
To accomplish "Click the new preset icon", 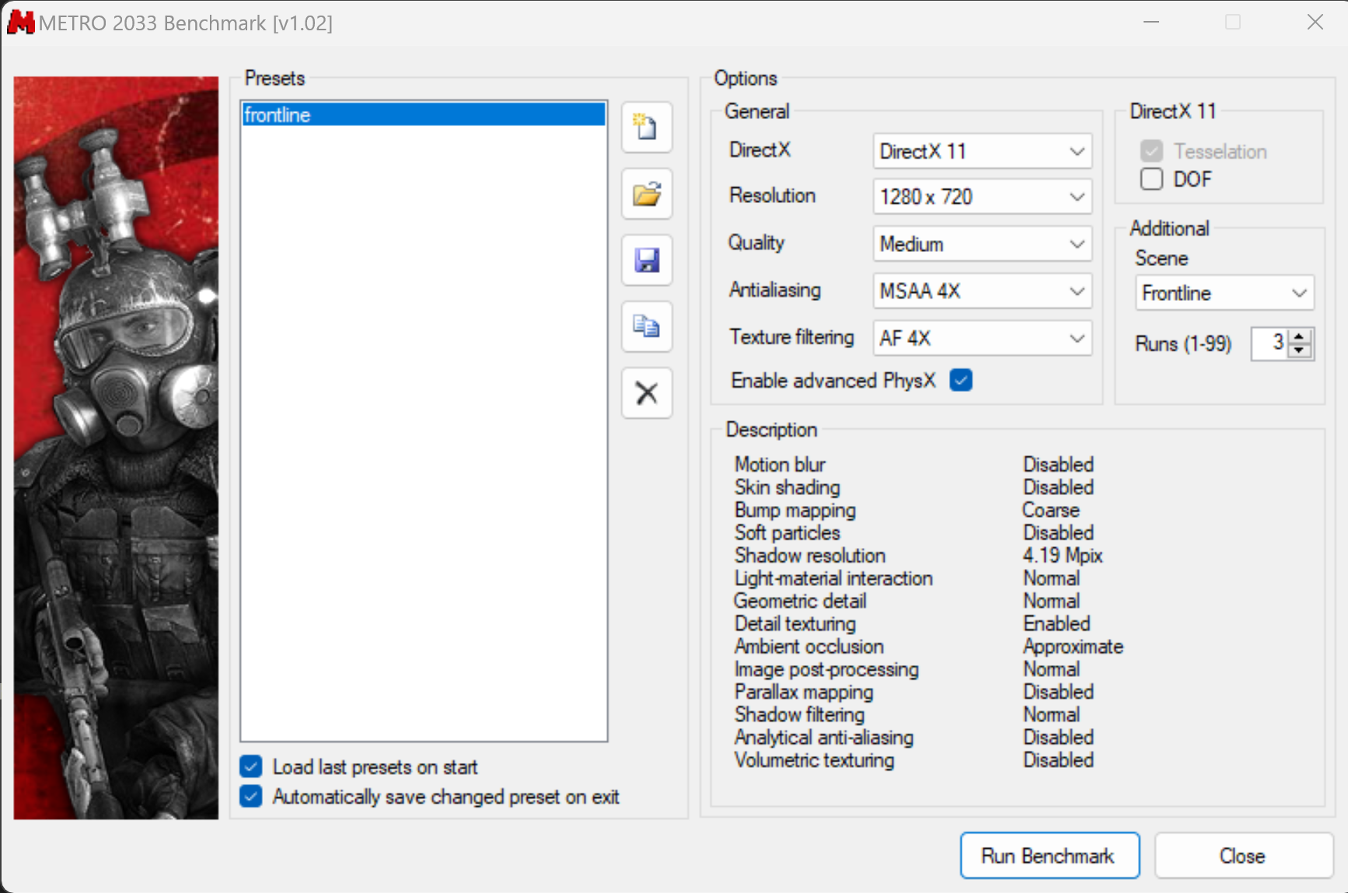I will pos(646,127).
